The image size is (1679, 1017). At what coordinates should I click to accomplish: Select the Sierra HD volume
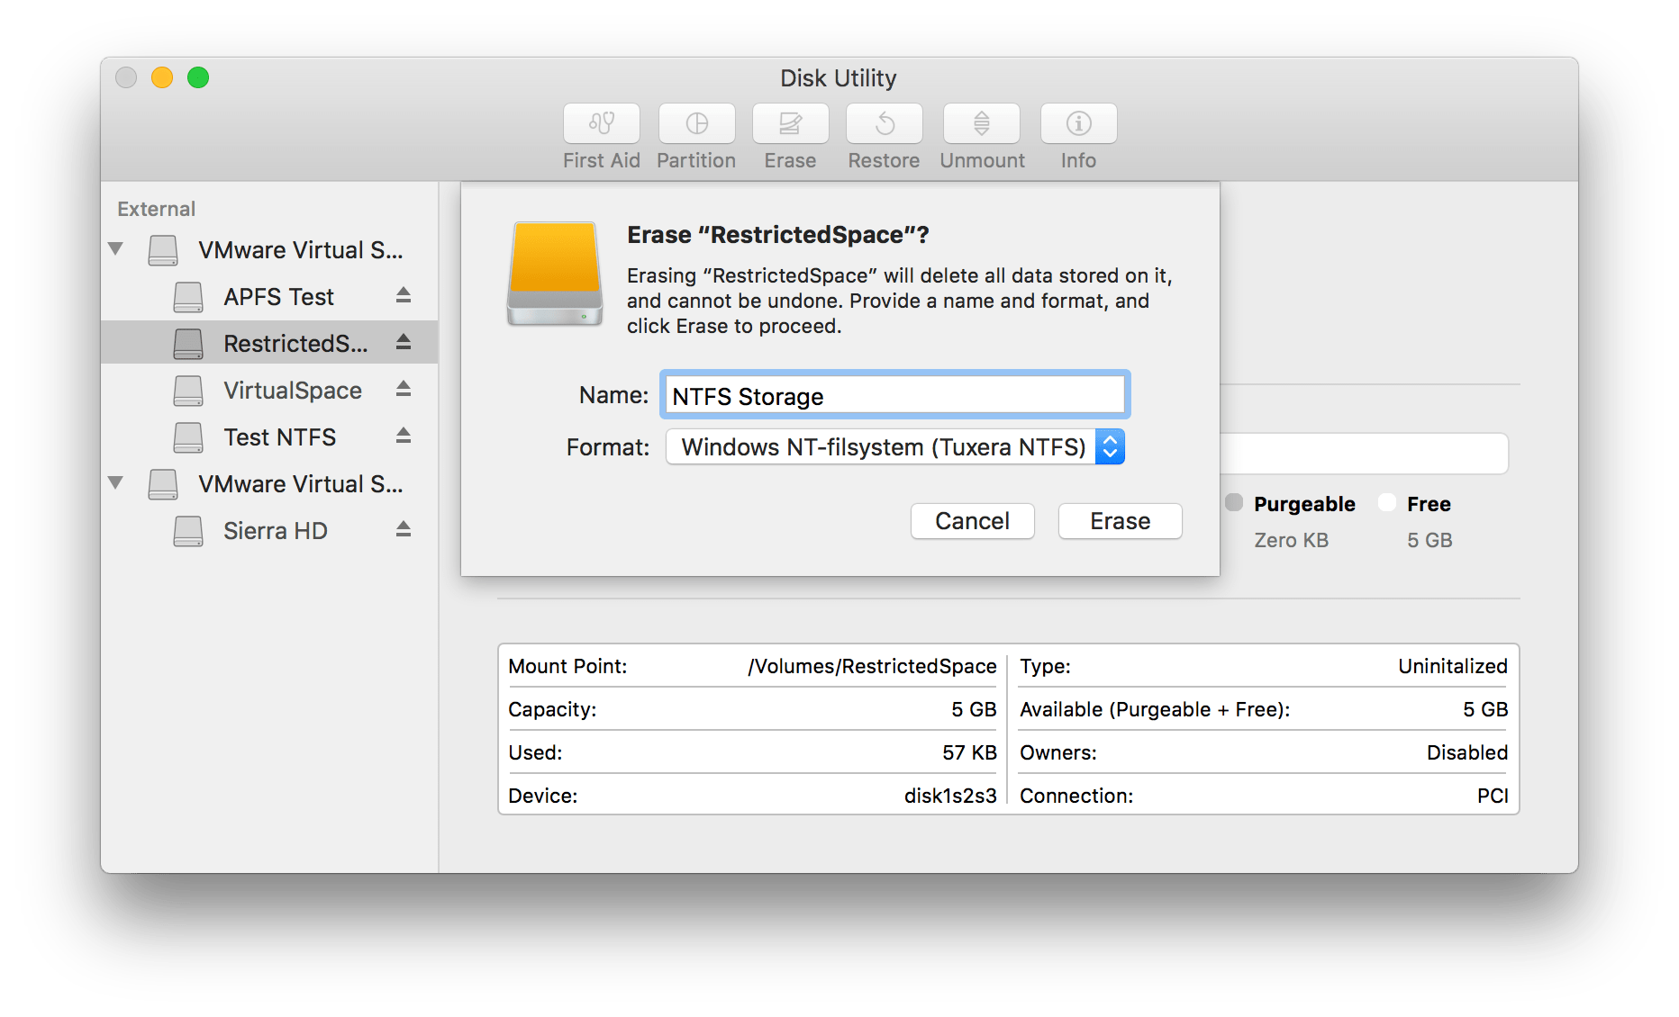275,530
